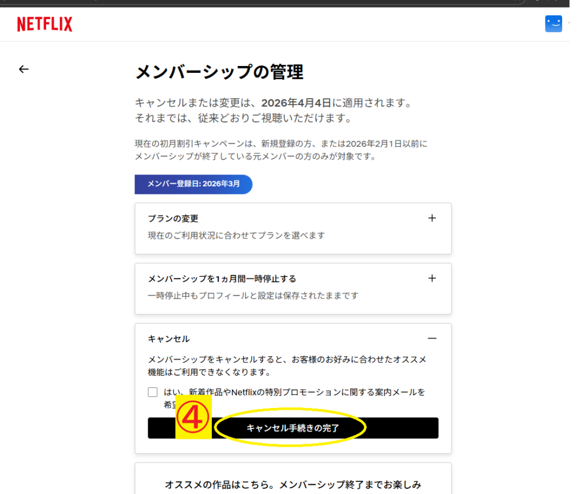Click the メンバー登録日: 2026年3月 badge
Screen dimensions: 588x494
click(194, 184)
